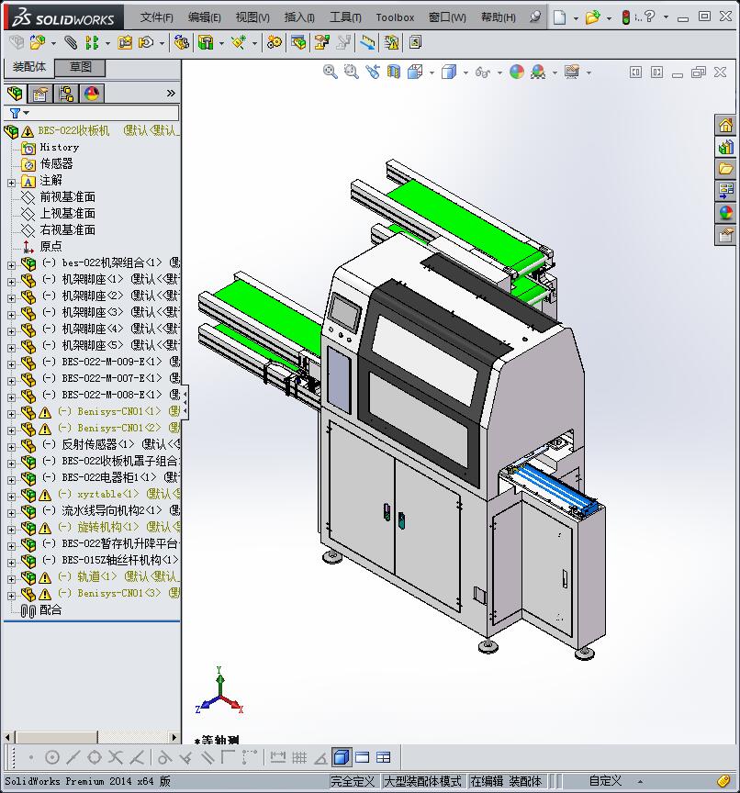Click the Zoom to Area icon
Screen dimensions: 740x793
[x=351, y=72]
